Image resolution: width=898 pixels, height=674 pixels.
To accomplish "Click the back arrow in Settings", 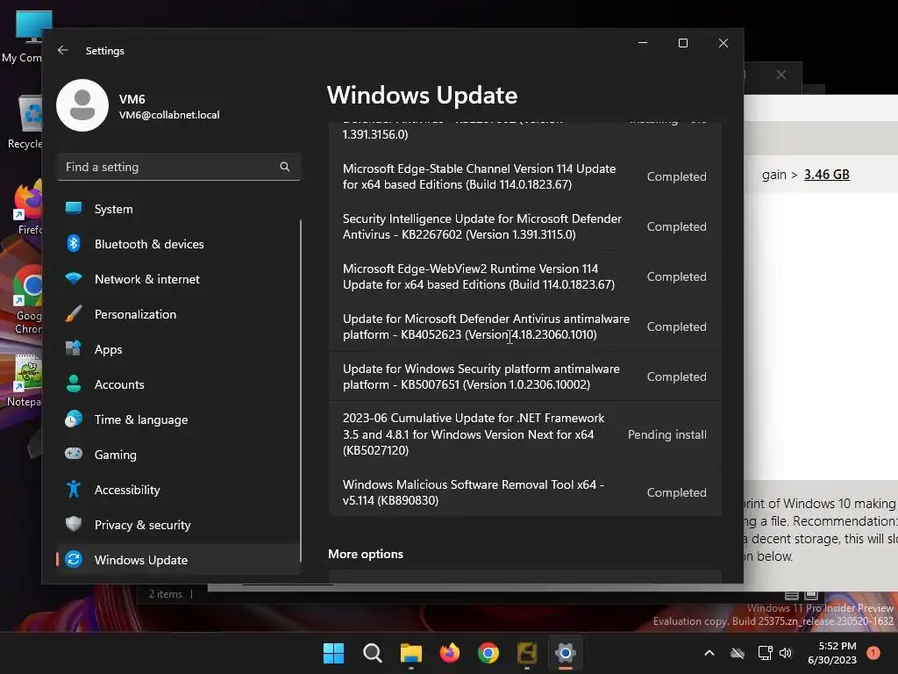I will coord(63,50).
